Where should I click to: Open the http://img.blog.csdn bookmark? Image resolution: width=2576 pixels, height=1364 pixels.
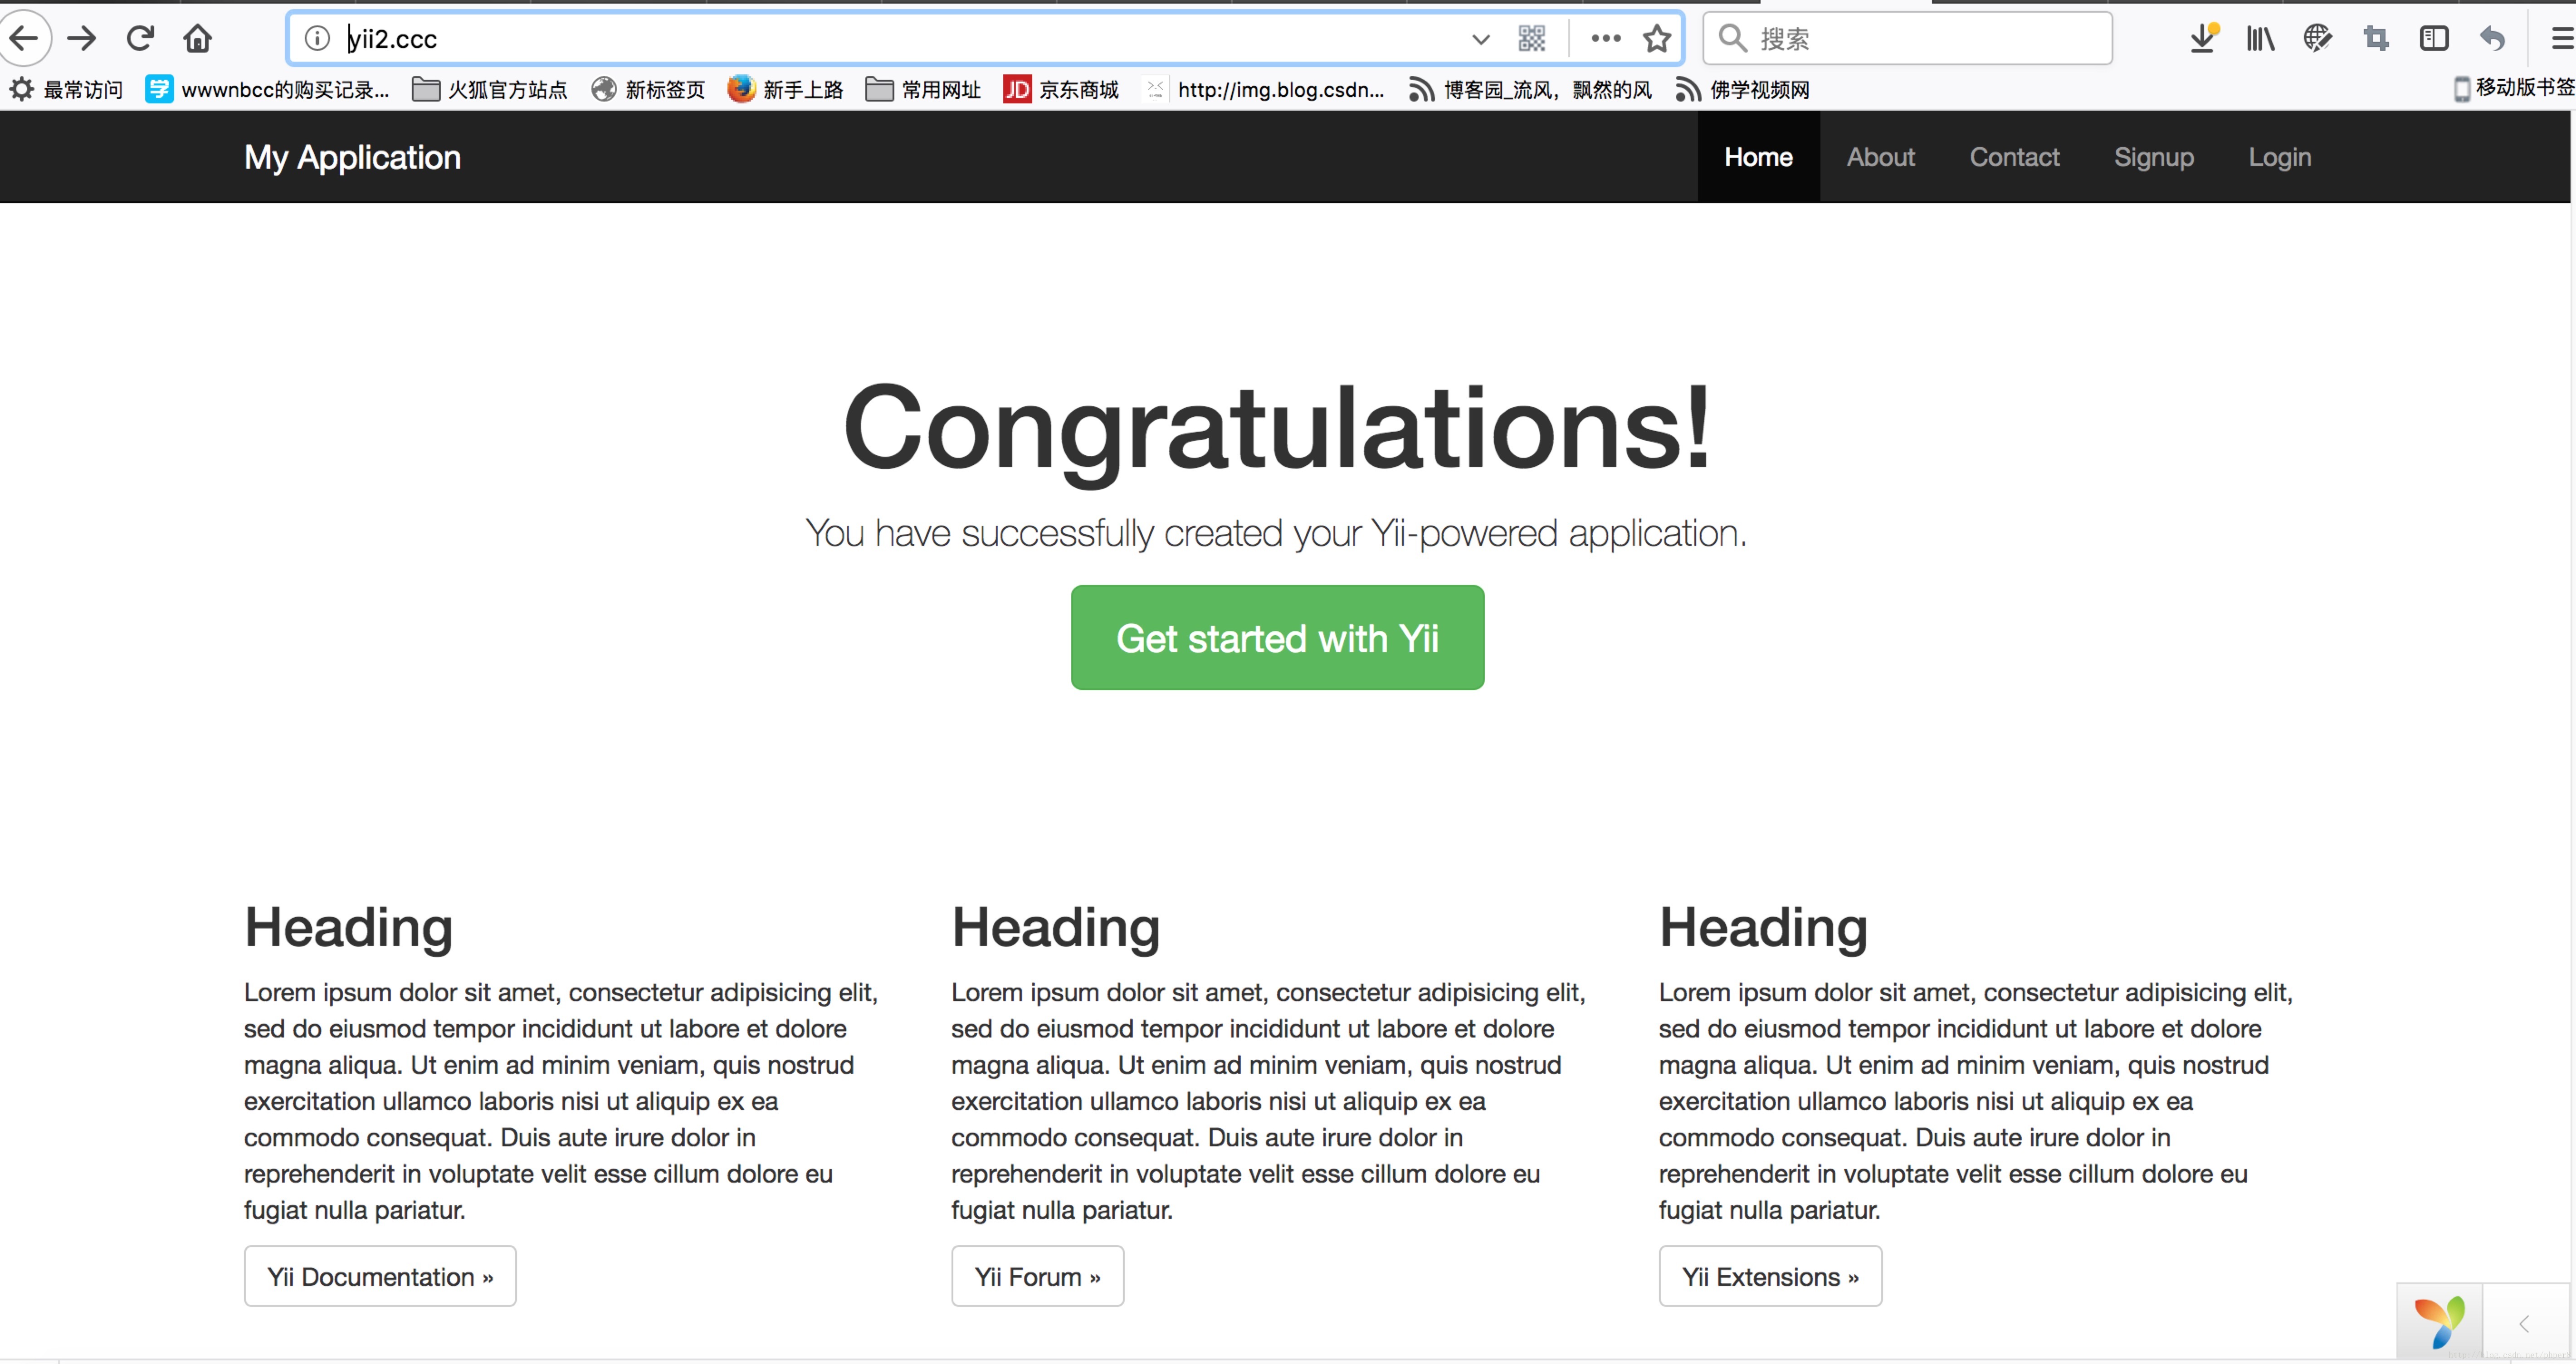point(1265,90)
